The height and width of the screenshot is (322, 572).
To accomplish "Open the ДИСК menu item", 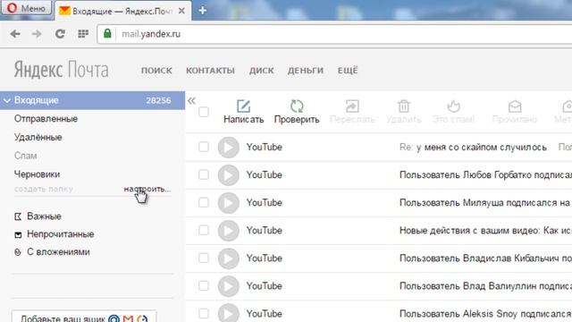I will (x=262, y=71).
